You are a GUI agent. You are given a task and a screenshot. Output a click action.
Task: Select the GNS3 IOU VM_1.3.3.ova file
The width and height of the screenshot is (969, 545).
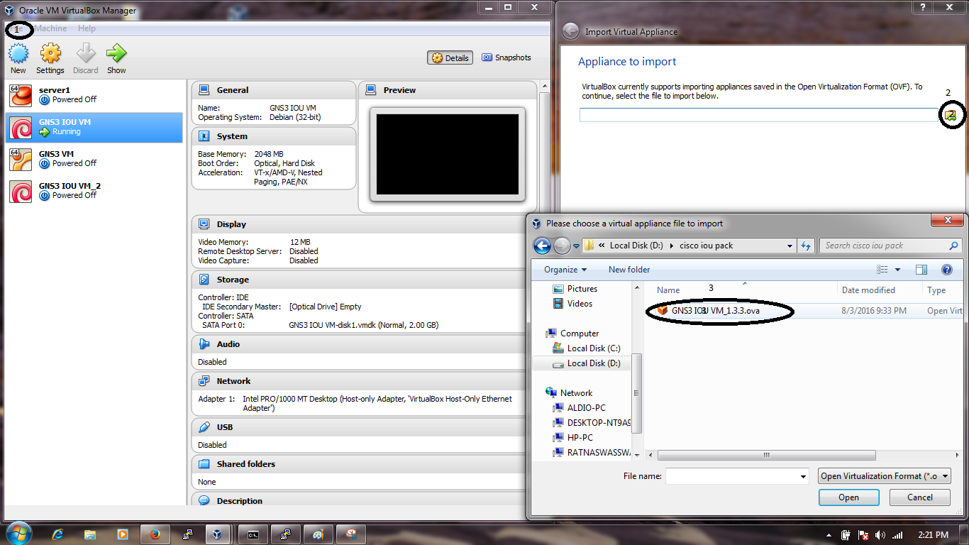(715, 311)
